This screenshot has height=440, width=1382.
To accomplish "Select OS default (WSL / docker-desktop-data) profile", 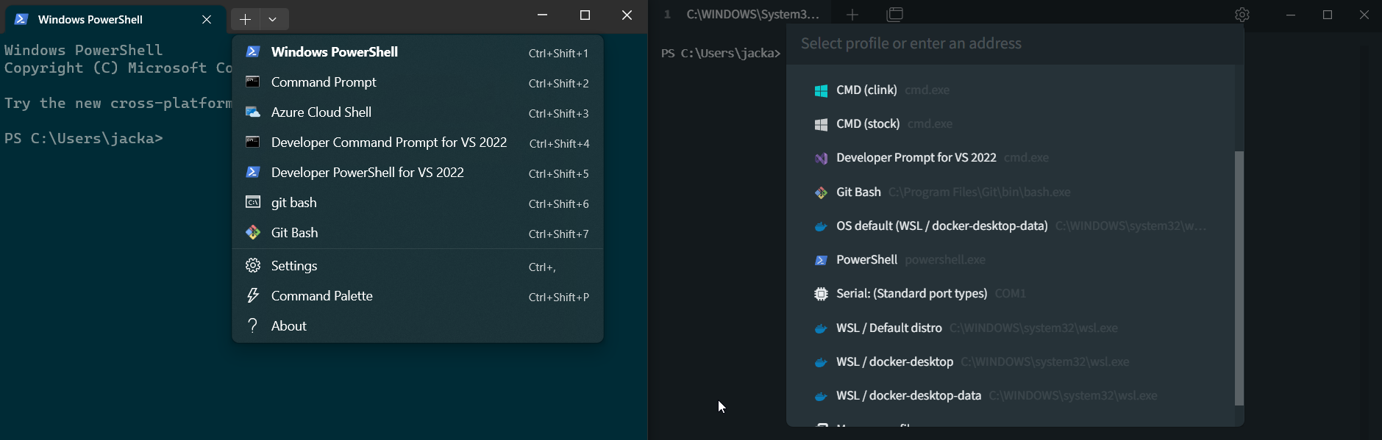I will [1011, 226].
